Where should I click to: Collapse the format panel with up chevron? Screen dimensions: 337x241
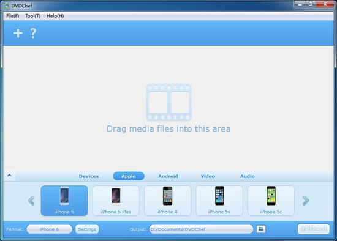tap(9, 176)
